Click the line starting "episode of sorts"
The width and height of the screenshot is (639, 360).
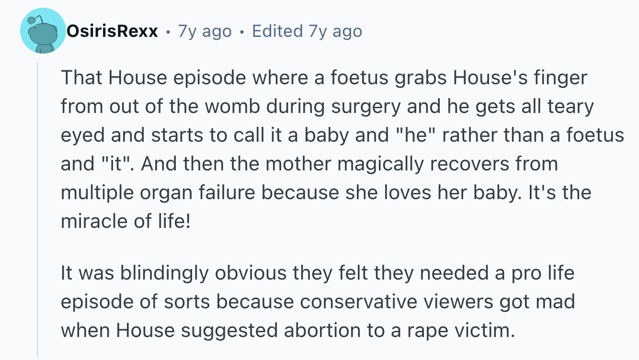pos(317,302)
